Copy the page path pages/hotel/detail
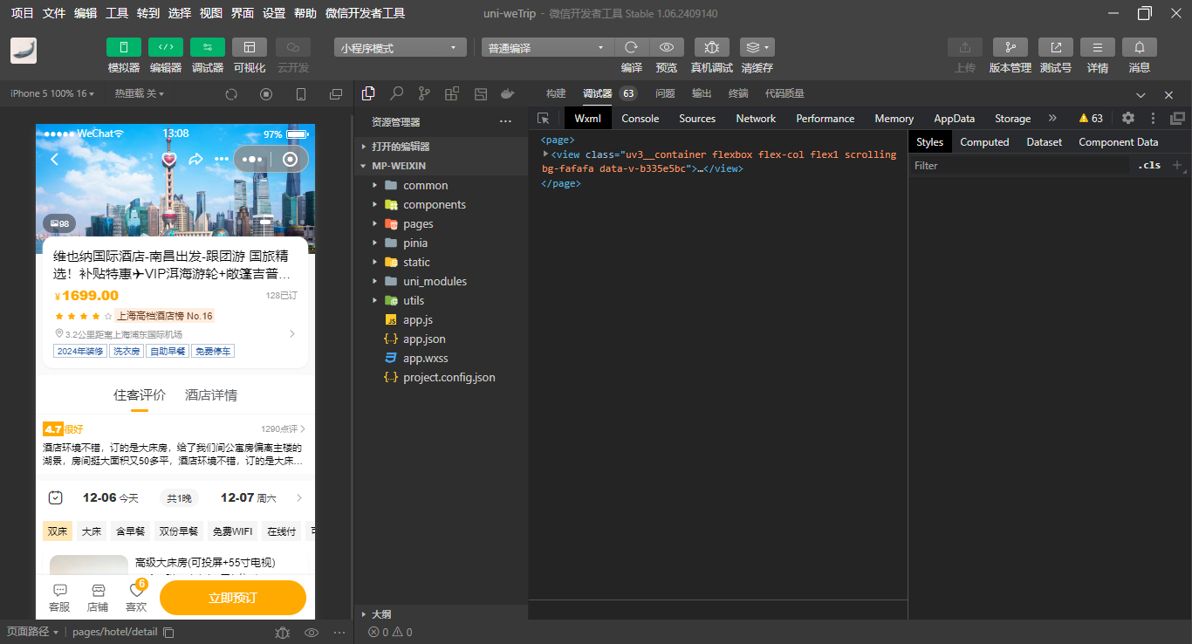 click(169, 632)
